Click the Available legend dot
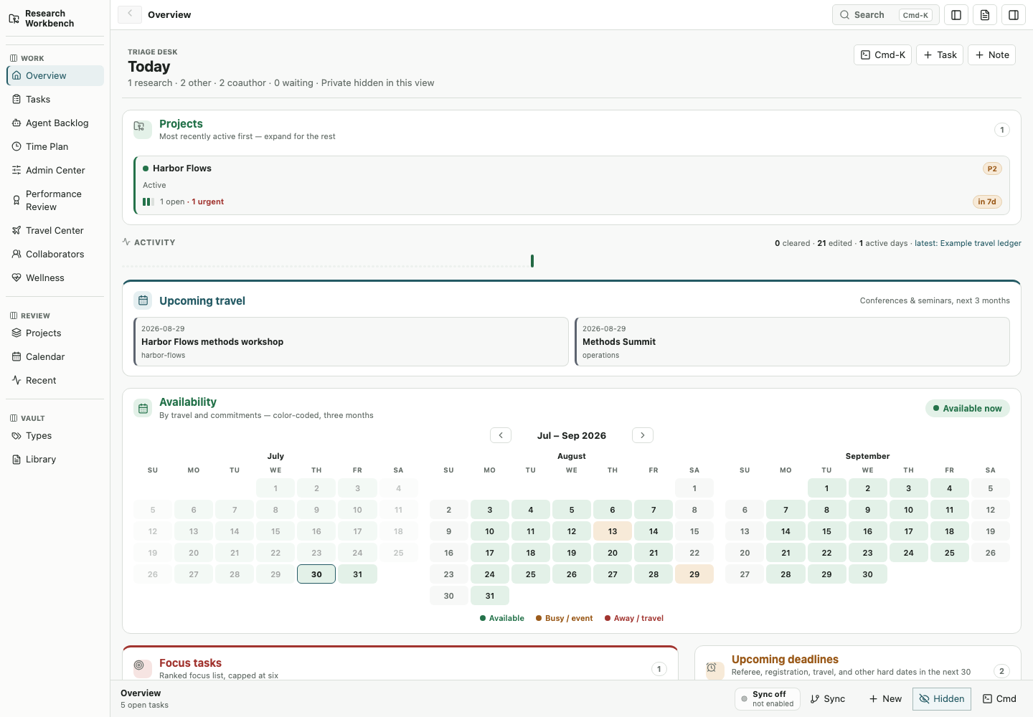The width and height of the screenshot is (1033, 717). [x=483, y=618]
